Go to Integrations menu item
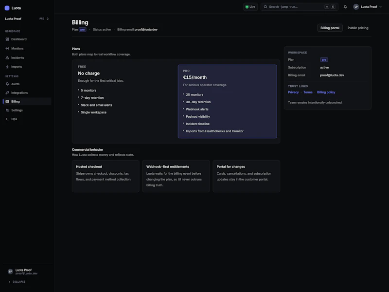 click(x=27, y=92)
